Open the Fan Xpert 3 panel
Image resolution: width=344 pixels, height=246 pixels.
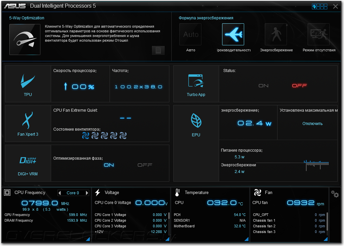click(28, 124)
